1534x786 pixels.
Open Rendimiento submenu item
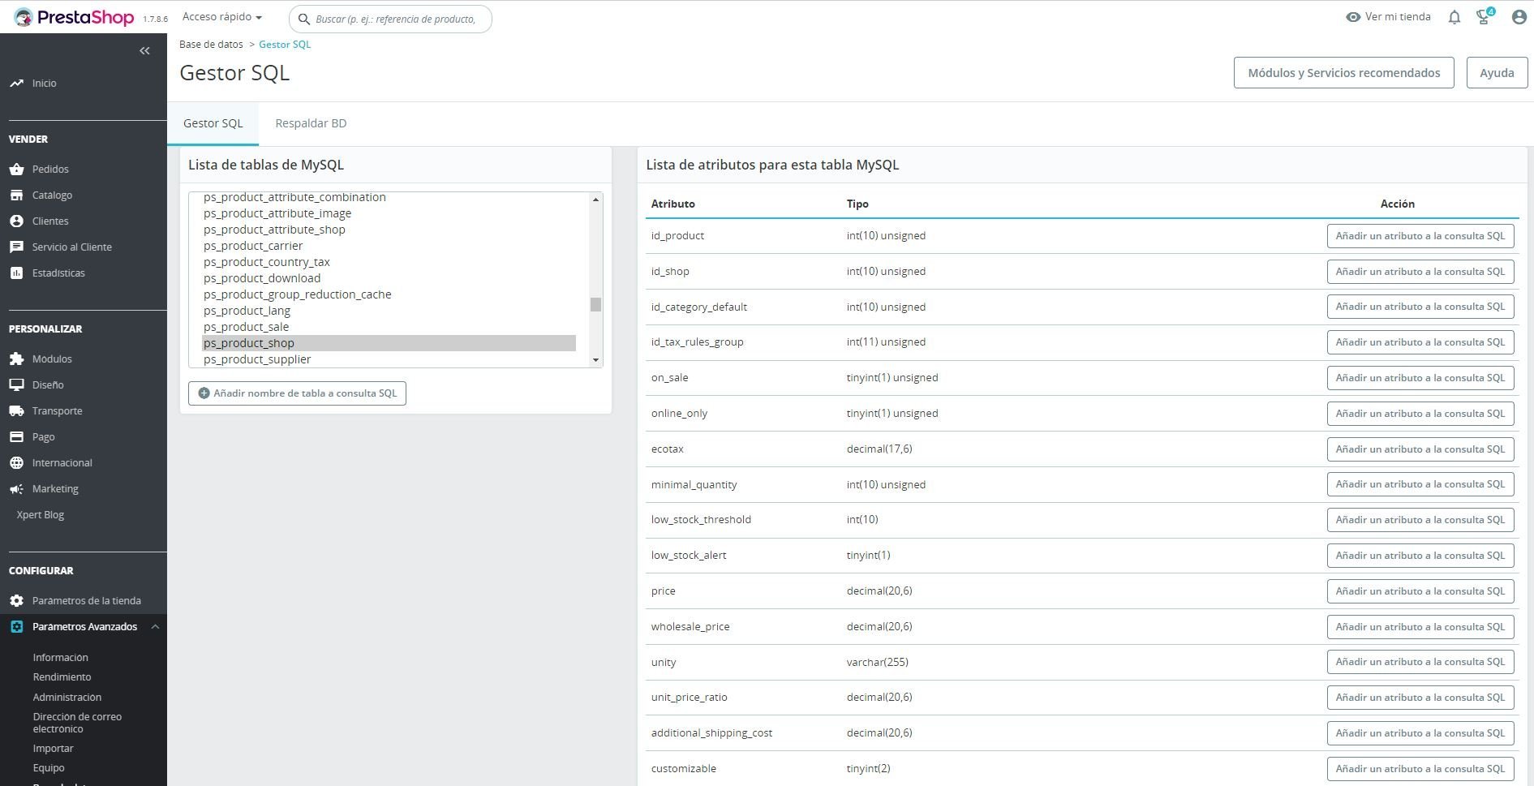(62, 676)
